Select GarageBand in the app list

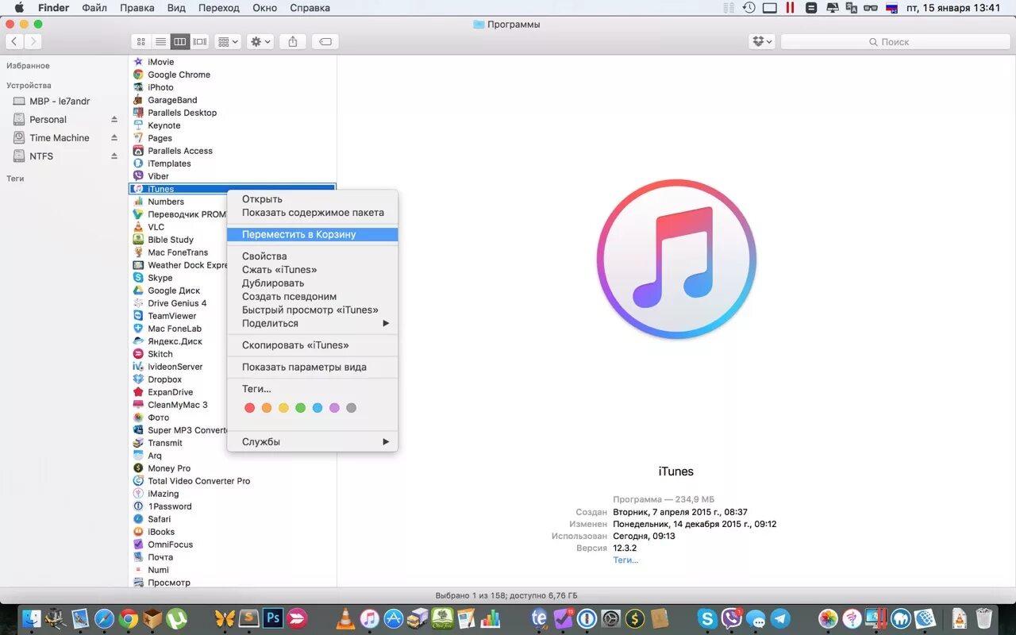point(172,100)
